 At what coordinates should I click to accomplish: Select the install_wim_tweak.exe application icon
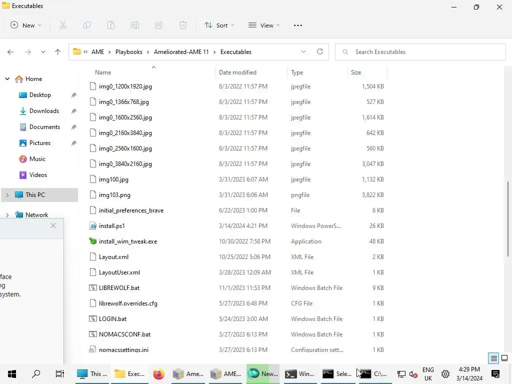coord(92,241)
